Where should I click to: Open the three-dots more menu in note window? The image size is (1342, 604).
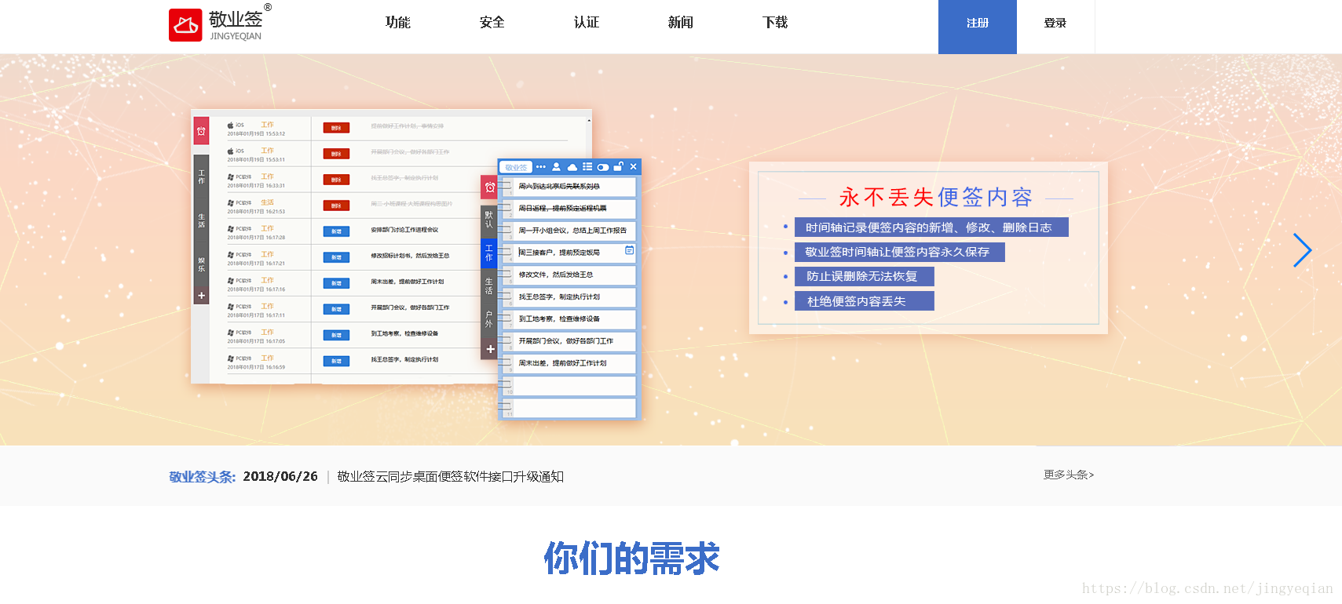point(540,166)
